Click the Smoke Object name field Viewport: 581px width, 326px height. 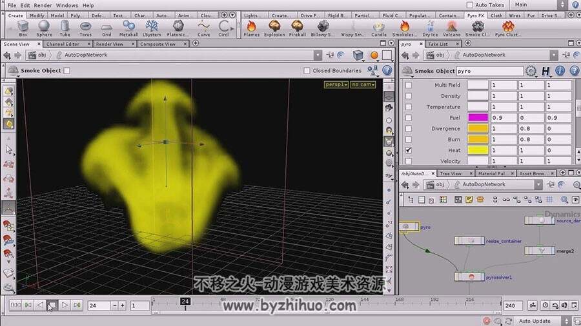[490, 71]
